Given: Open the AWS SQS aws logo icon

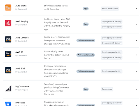Looking at the screenshot, I should pos(8,70).
